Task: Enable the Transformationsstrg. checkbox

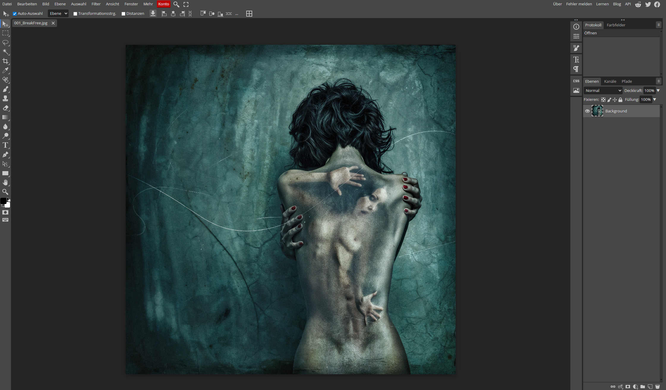Action: coord(75,14)
